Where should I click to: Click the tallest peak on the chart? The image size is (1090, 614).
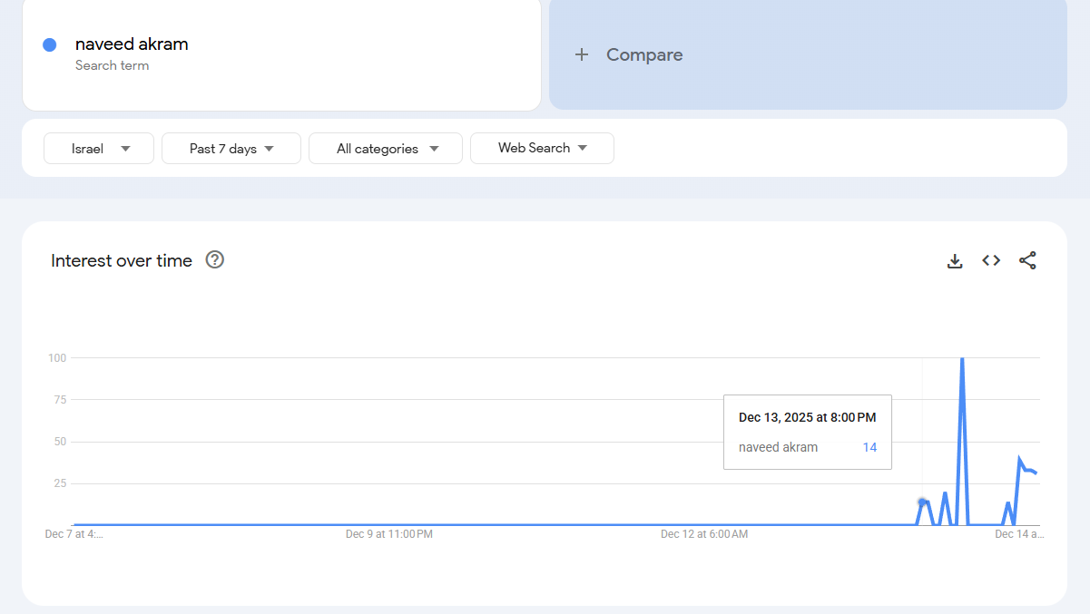click(x=962, y=359)
